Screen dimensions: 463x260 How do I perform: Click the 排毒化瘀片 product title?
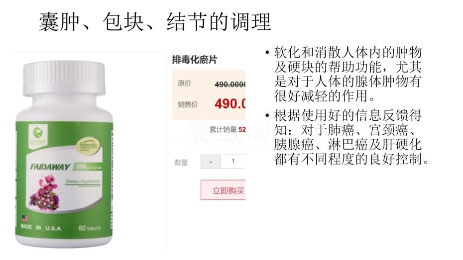click(195, 60)
